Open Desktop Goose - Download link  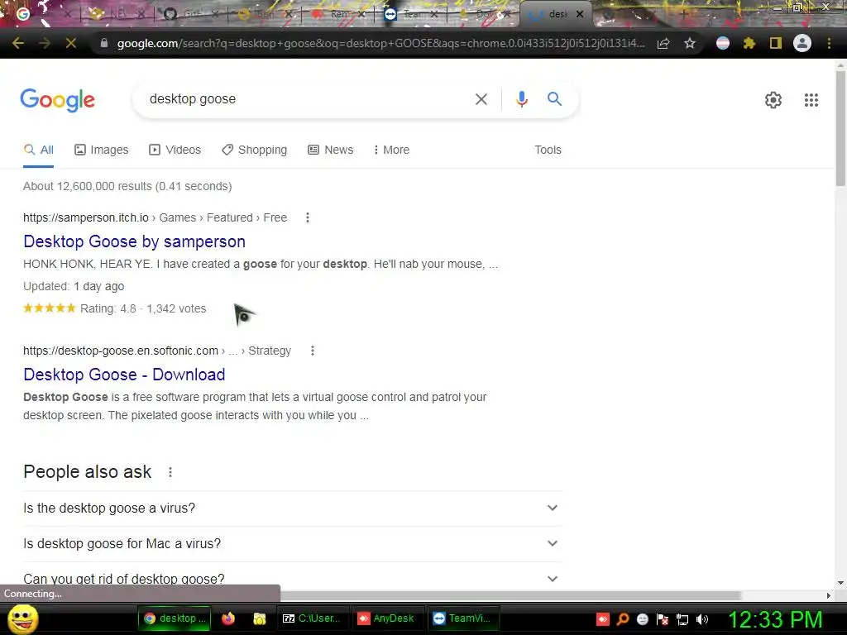[124, 375]
